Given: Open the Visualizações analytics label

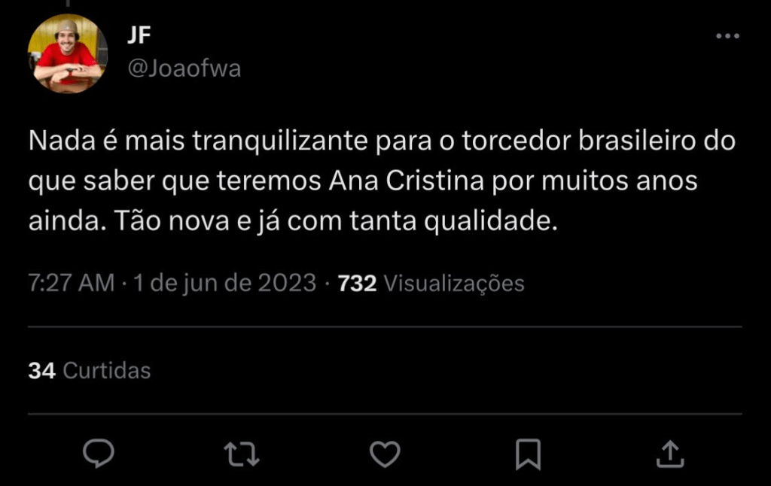Looking at the screenshot, I should click(454, 284).
